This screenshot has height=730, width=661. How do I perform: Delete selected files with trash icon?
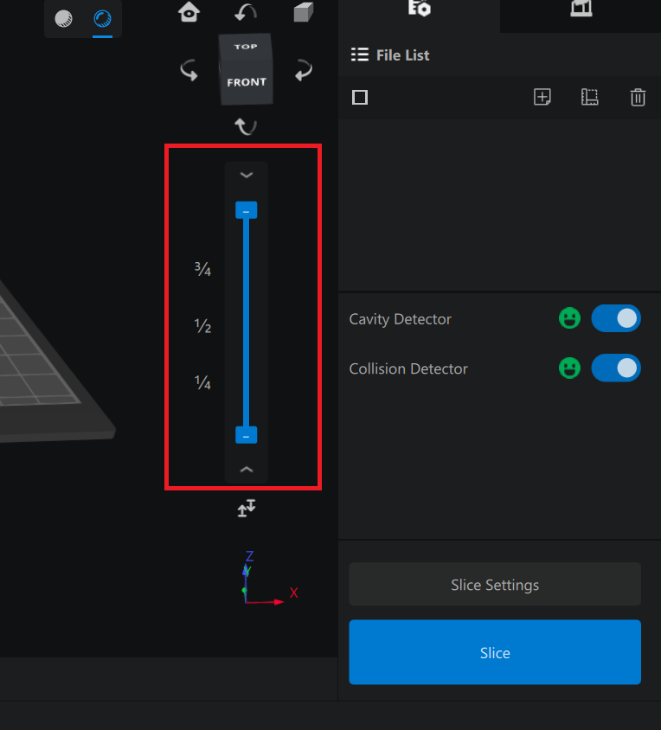[x=638, y=97]
